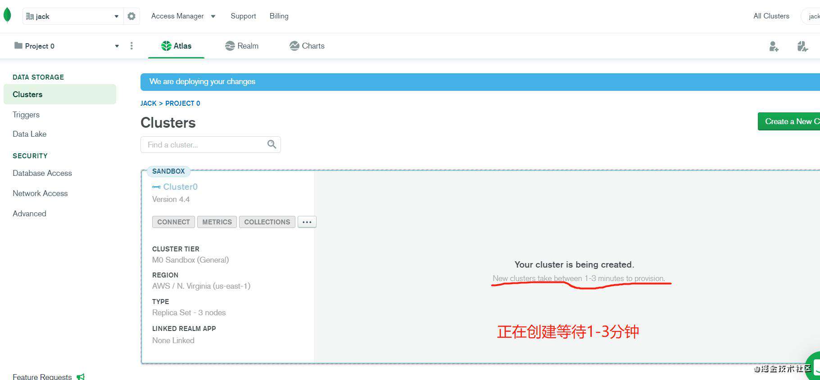The width and height of the screenshot is (820, 380).
Task: Click PROJECT 0 breadcrumb link
Action: point(182,103)
